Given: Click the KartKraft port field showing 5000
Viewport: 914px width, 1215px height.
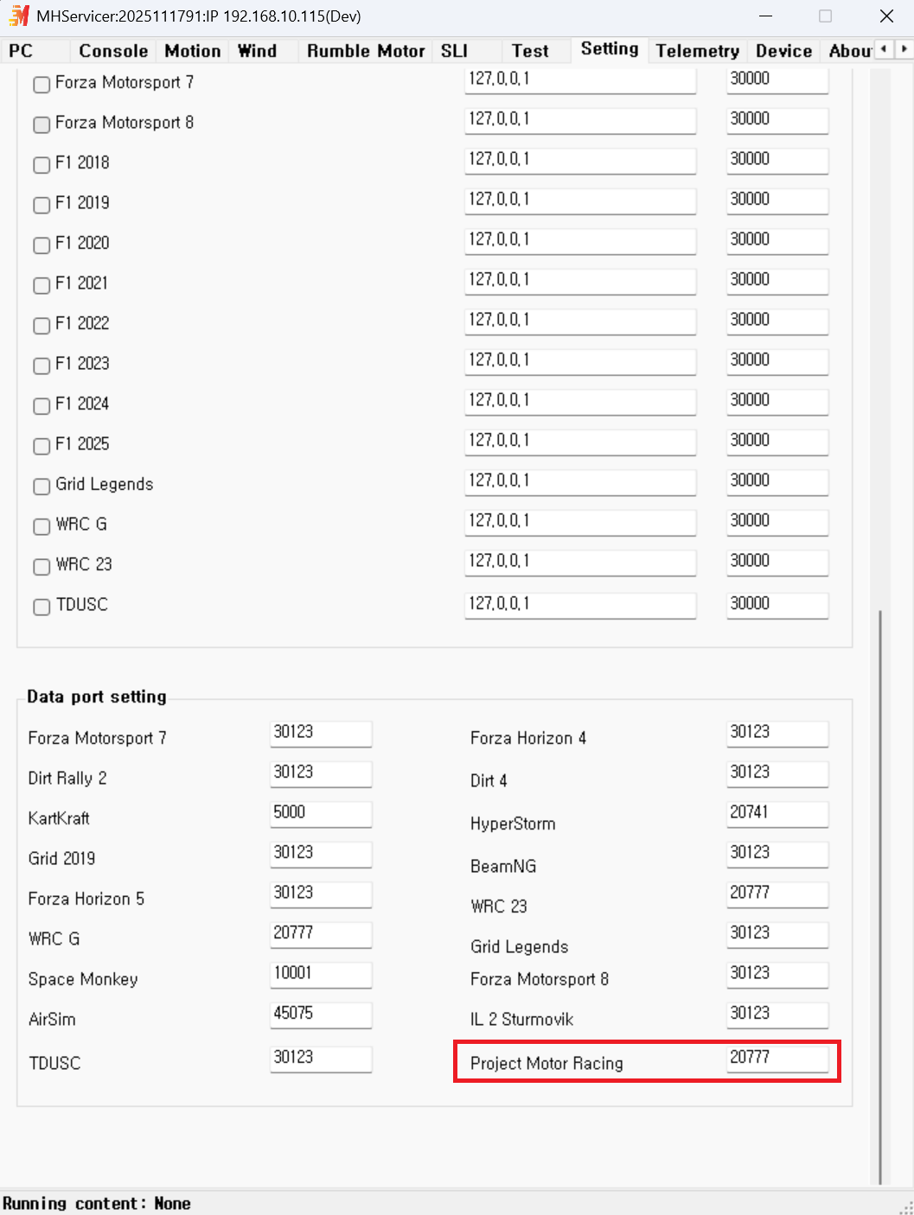Looking at the screenshot, I should [321, 813].
